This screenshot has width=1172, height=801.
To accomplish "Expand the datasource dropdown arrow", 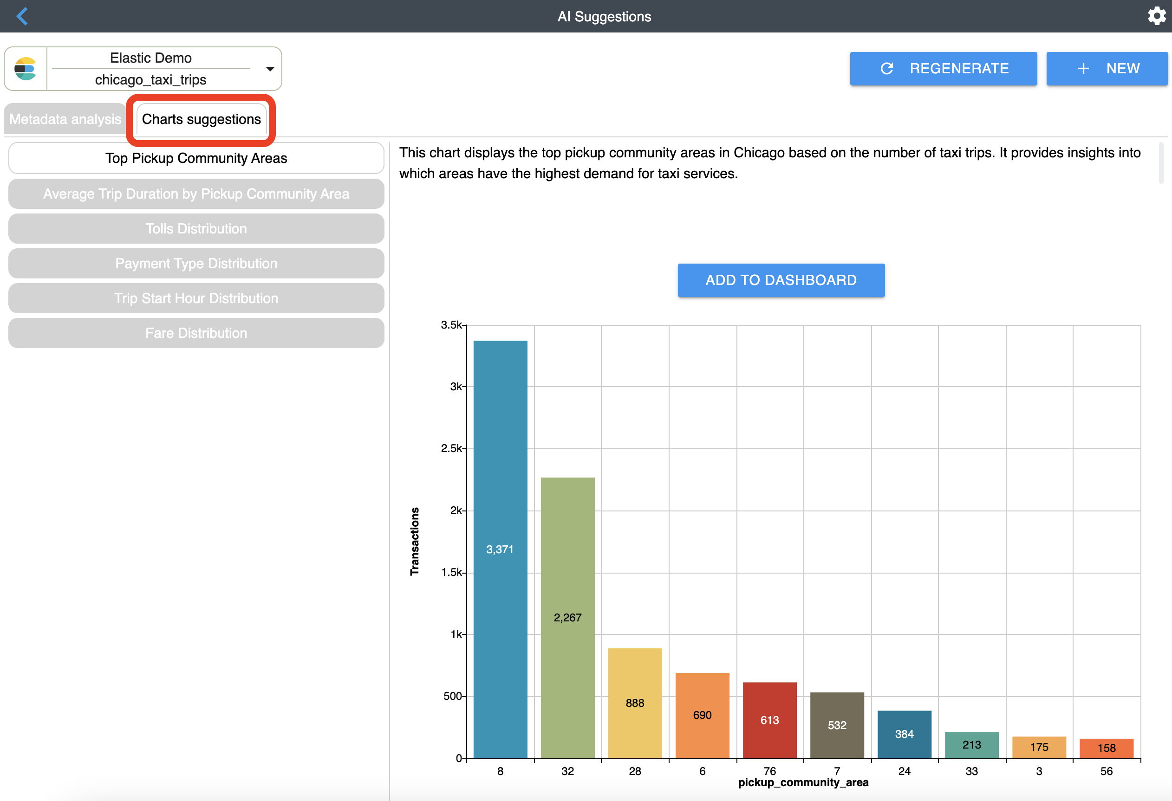I will click(x=270, y=69).
